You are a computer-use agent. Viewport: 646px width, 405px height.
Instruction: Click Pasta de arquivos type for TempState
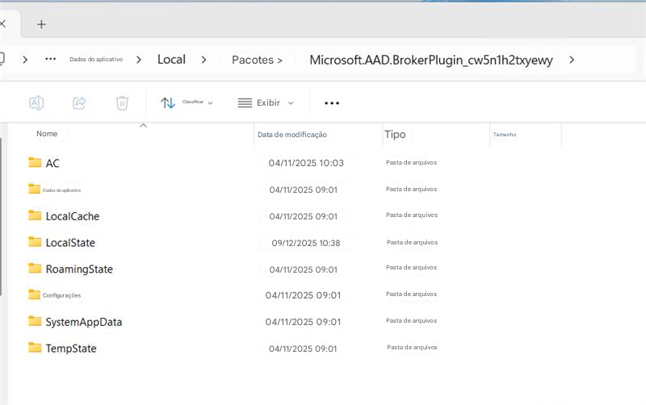412,348
